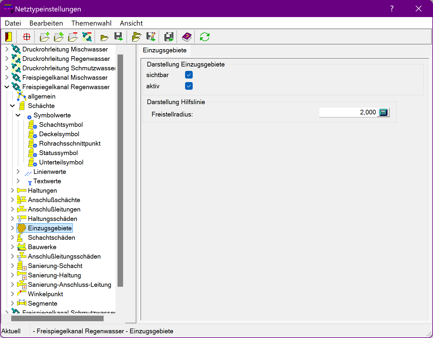The image size is (433, 338).
Task: Click the folder icon with red minus
Action: point(73,37)
